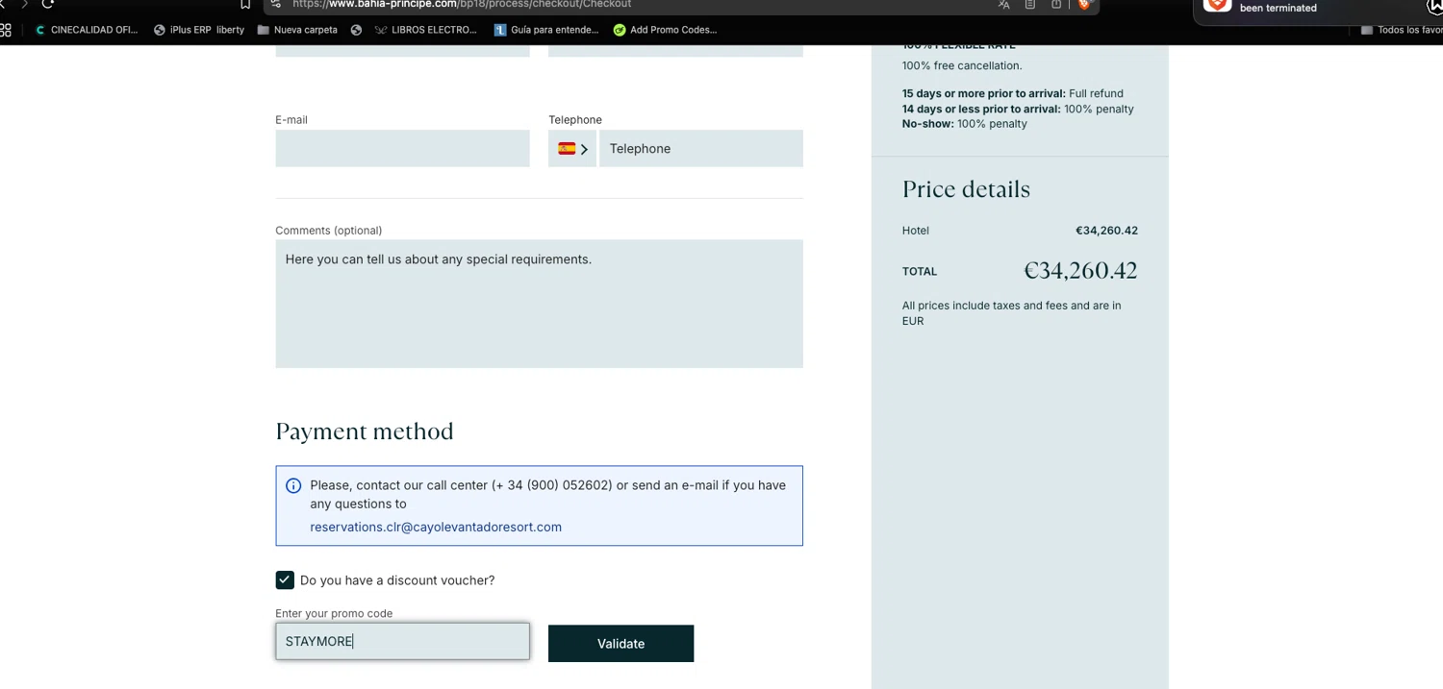Click the share icon in address bar
The image size is (1443, 689).
1055,4
